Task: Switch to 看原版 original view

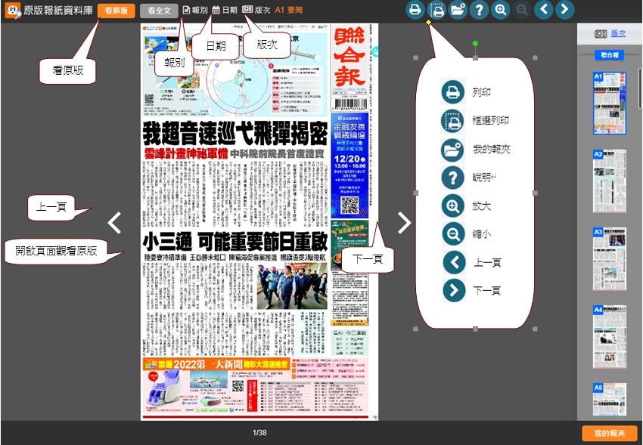Action: click(116, 11)
